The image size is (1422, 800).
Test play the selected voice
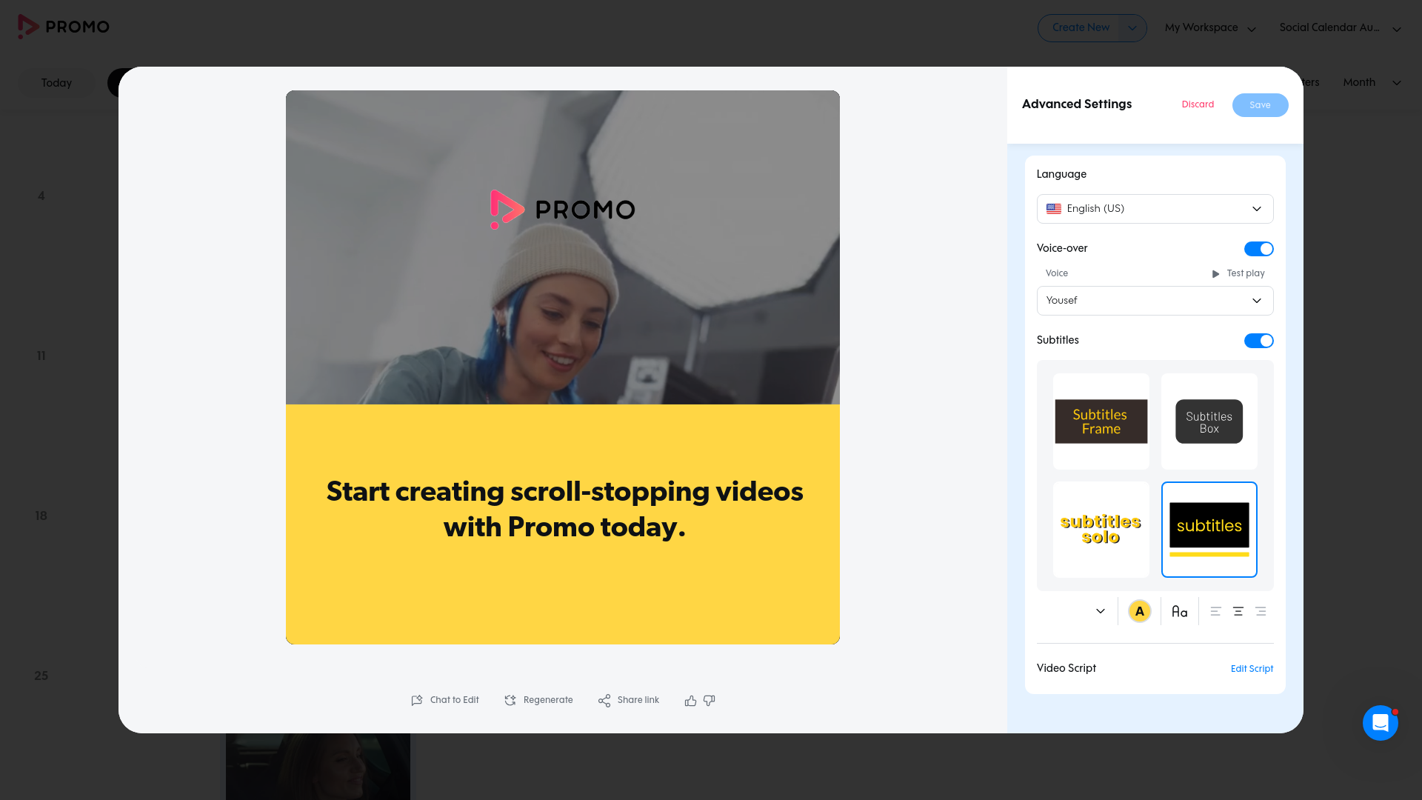click(1238, 273)
